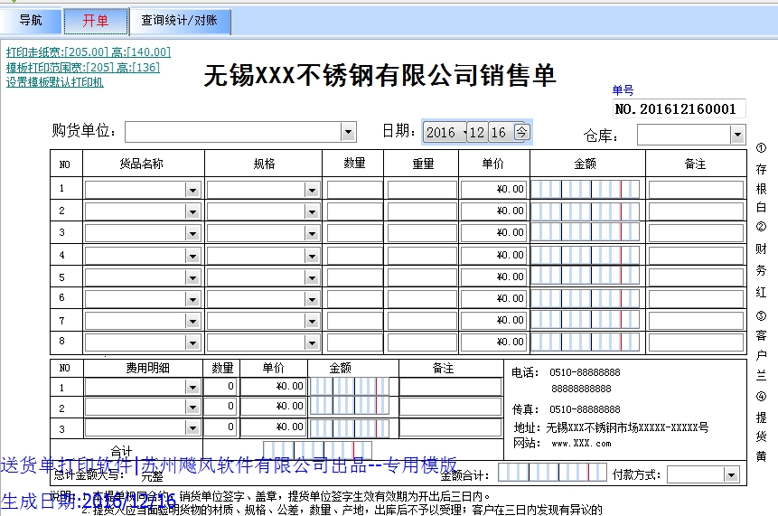Click 费用明细 row 3 备注 field
The height and width of the screenshot is (516, 778).
(451, 427)
